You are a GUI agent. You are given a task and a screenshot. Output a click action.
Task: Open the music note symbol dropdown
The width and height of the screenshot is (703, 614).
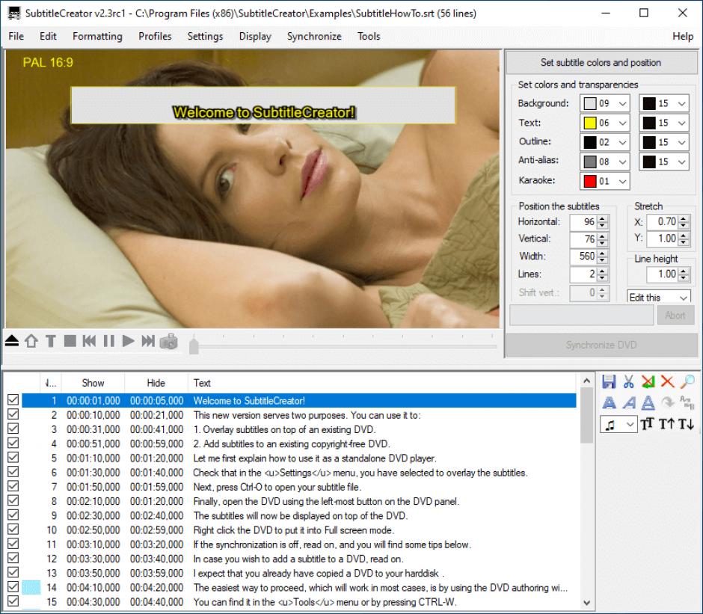coord(618,424)
